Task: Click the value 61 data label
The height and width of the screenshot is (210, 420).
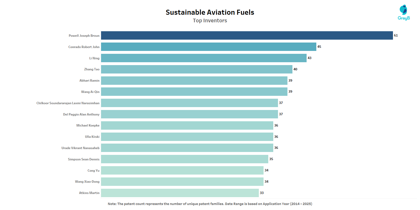Action: [396, 35]
